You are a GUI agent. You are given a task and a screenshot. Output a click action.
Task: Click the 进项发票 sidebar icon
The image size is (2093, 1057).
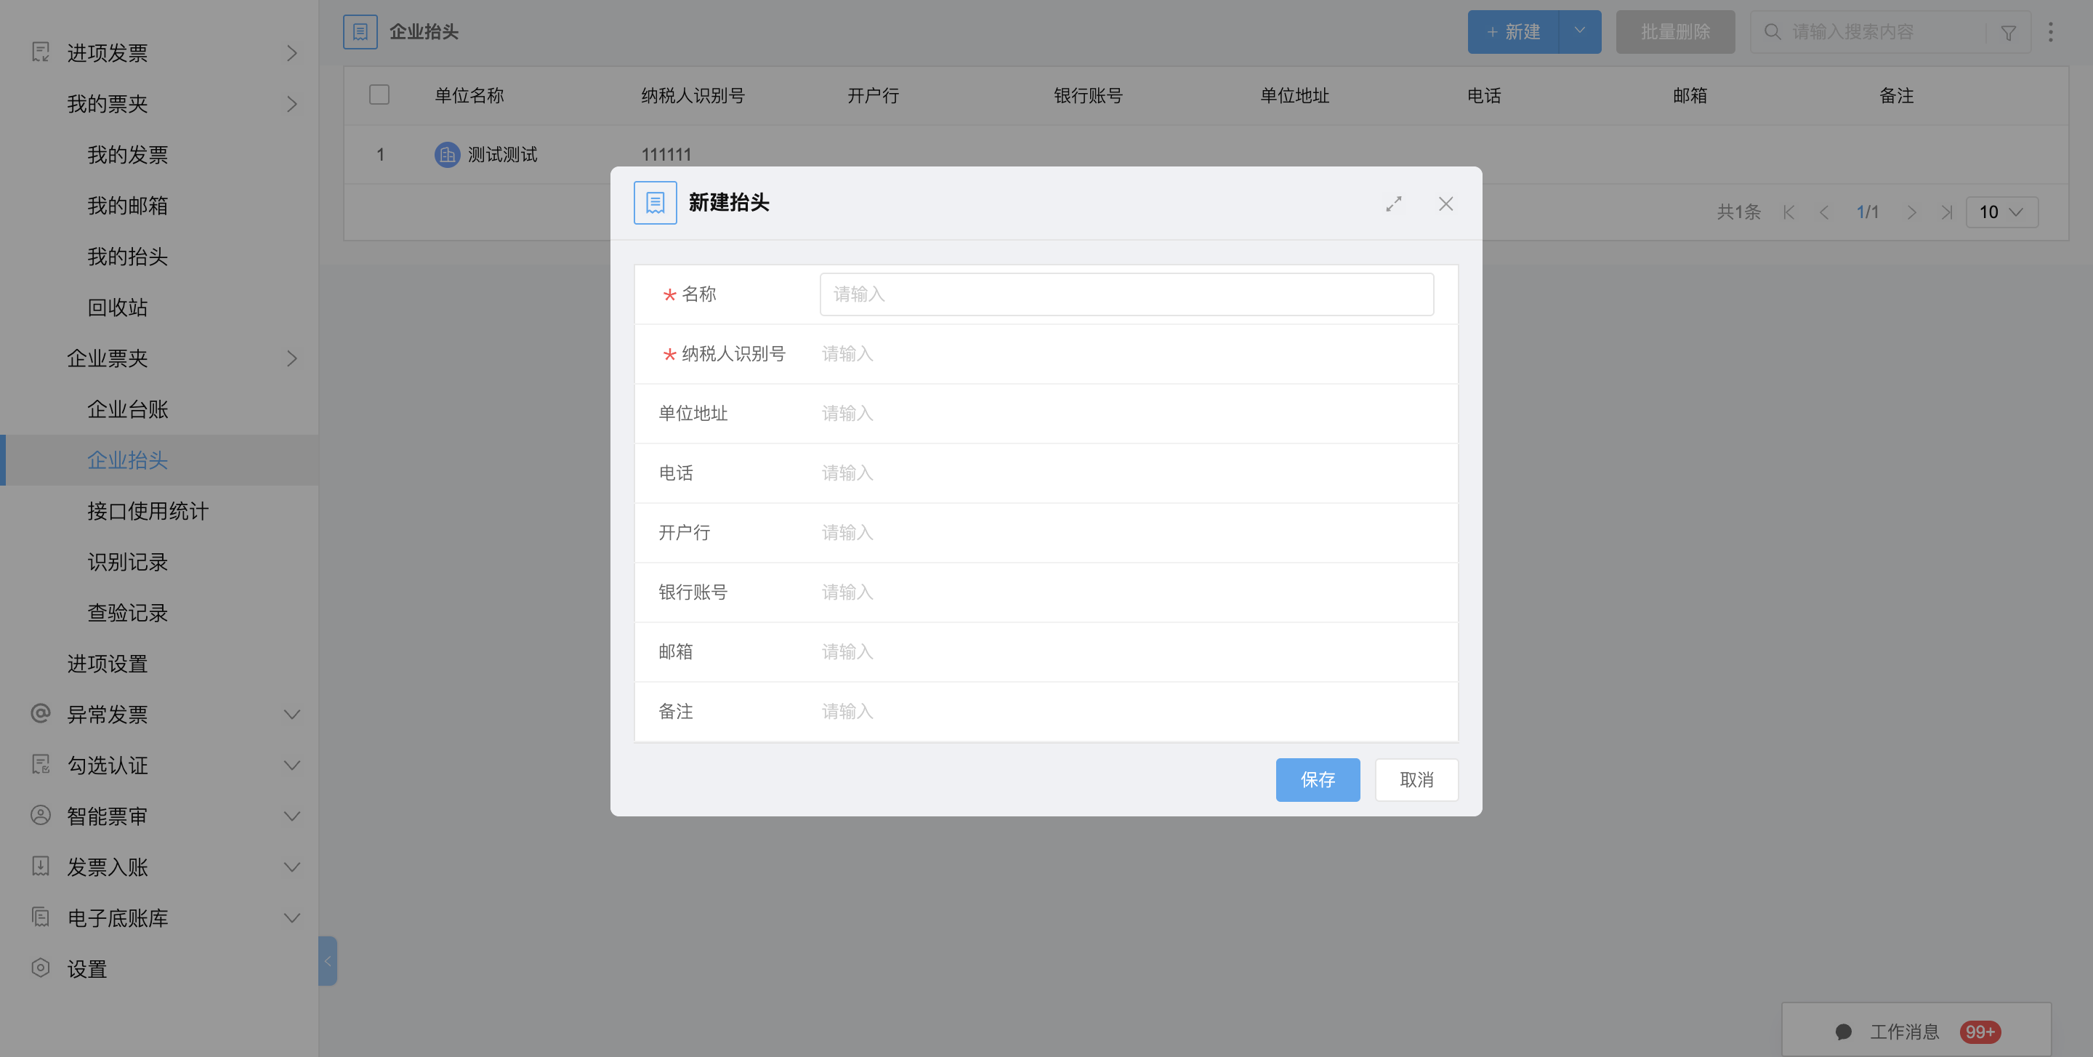pos(41,52)
